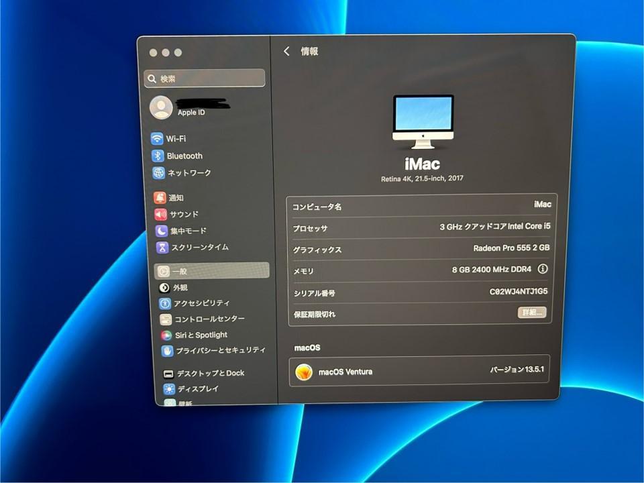The width and height of the screenshot is (644, 483).
Task: Open ディスプレイ sun icon
Action: click(169, 389)
